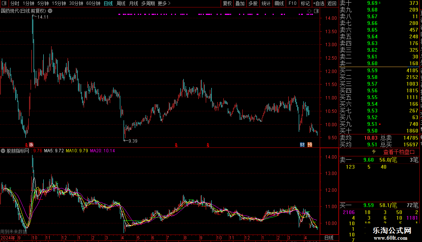422x242 pixels.
Task: Select the 卖一 9.60 ask row
Action: (379, 63)
